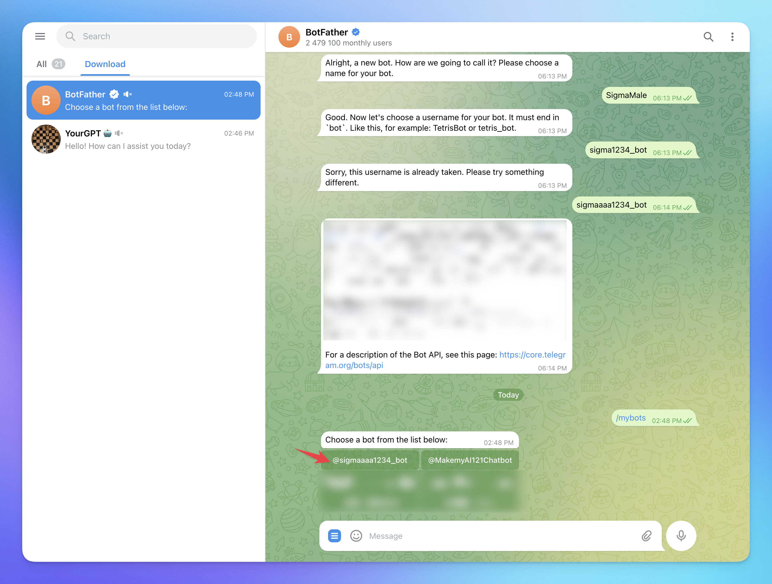
Task: Select the @MakemyAI121Chatbot button
Action: 470,460
